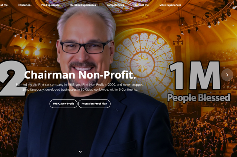Open the More Experiences menu item
237x157 pixels.
(x=170, y=5)
